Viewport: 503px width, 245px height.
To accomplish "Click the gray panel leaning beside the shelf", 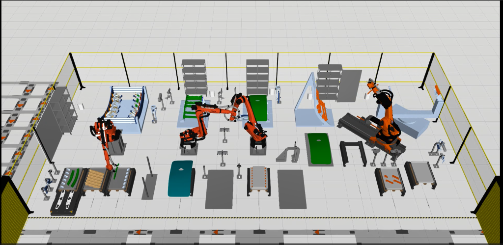I will [349, 85].
